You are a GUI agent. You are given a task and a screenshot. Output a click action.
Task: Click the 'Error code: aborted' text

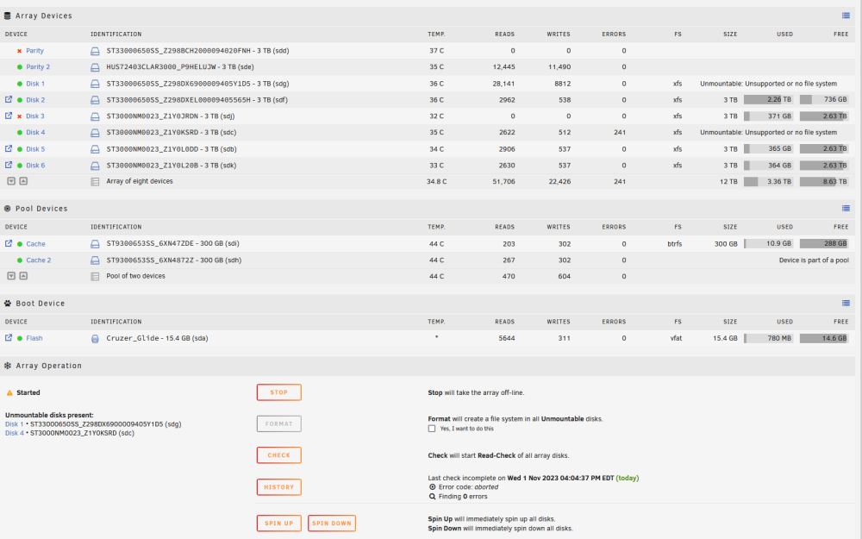[468, 487]
